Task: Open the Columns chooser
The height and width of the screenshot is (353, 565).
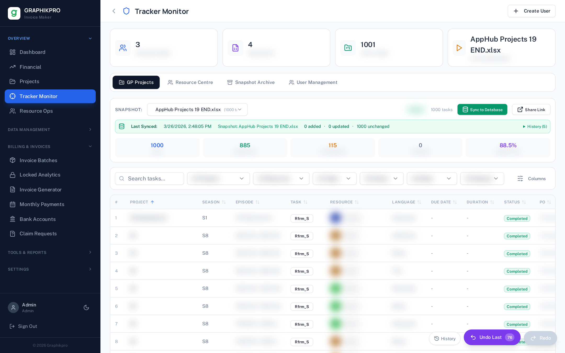Action: coord(532,179)
